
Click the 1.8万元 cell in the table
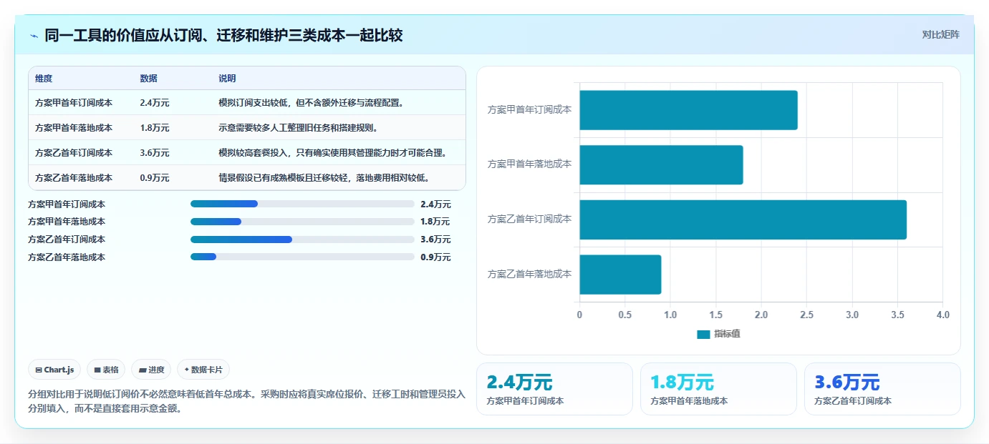click(x=155, y=127)
